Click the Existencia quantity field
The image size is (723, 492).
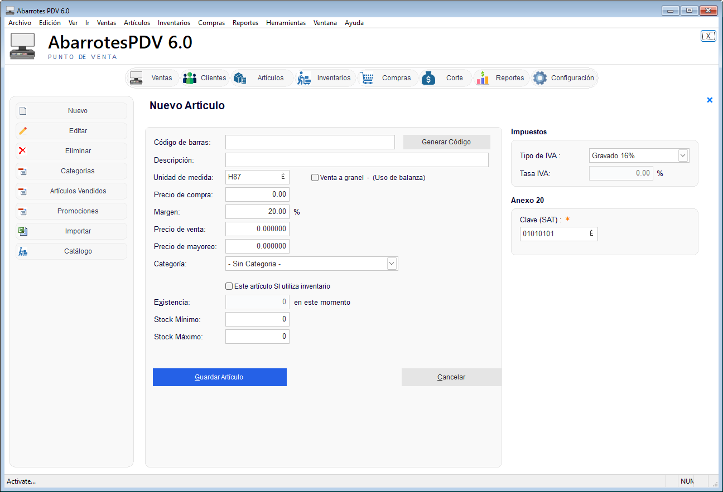[x=257, y=302]
